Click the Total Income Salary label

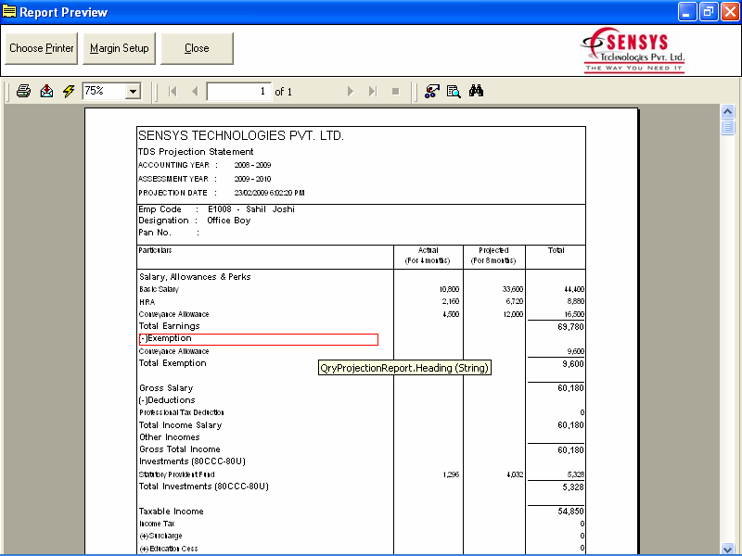(x=180, y=425)
